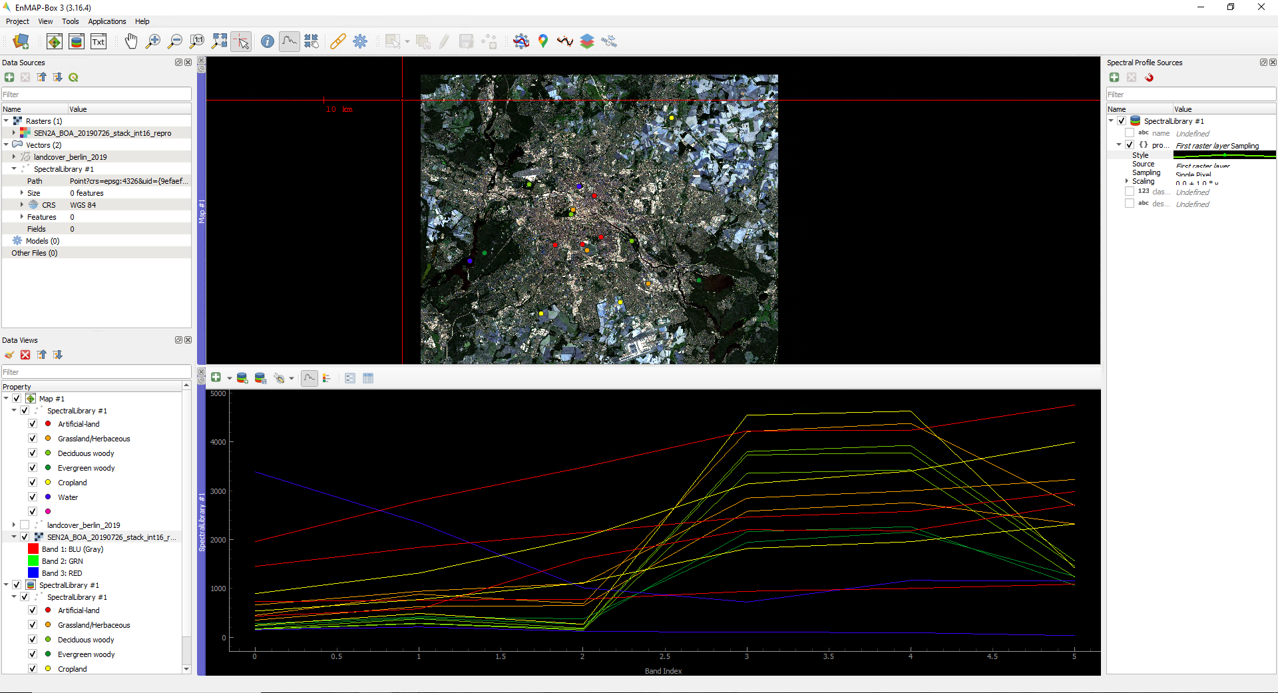Open the Applications menu

pyautogui.click(x=106, y=21)
